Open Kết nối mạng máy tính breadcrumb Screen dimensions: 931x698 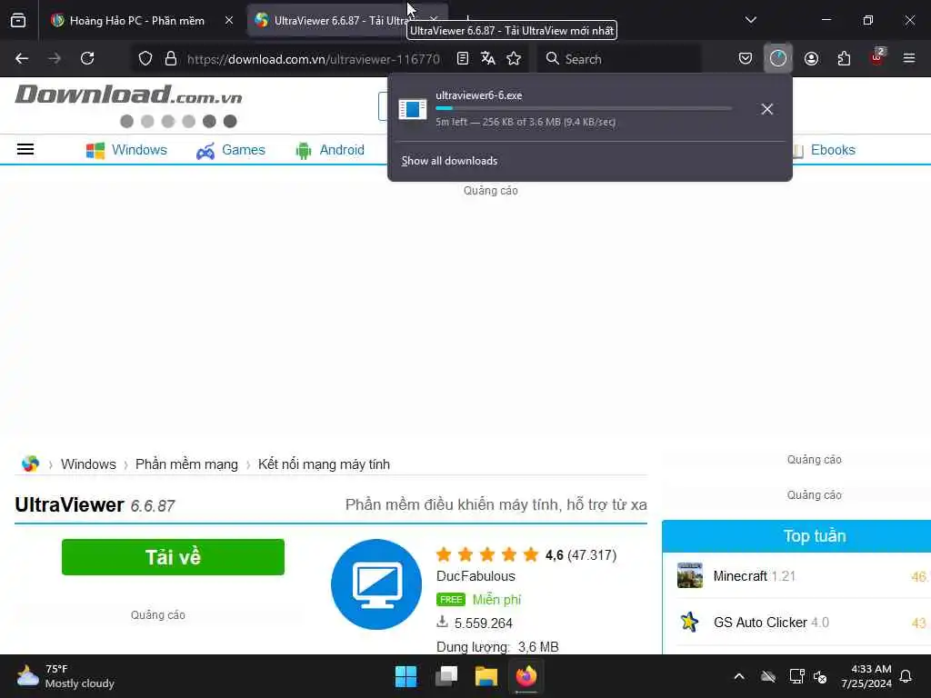(x=324, y=464)
